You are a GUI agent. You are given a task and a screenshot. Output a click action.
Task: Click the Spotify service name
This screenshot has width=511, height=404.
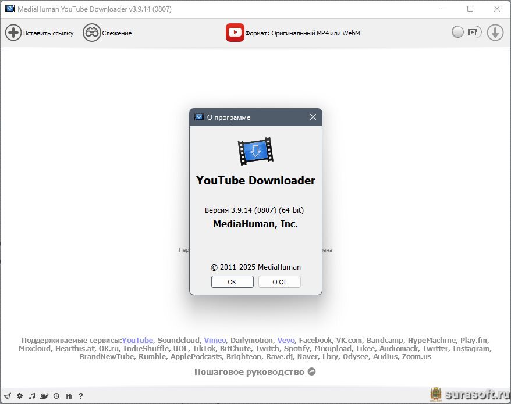click(x=297, y=349)
